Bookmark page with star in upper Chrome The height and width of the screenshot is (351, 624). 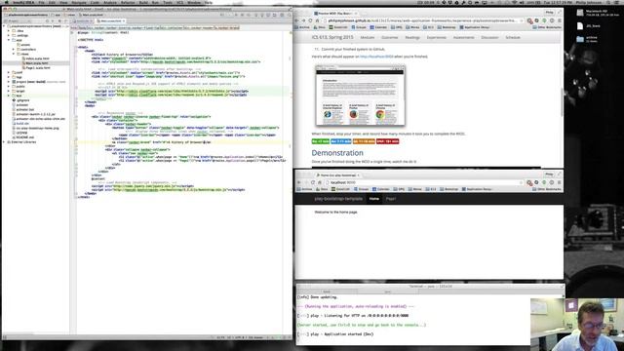click(521, 20)
